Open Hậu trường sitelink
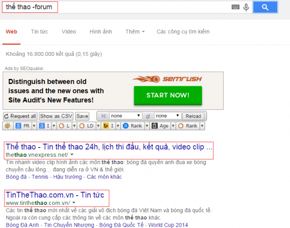 coord(67,177)
